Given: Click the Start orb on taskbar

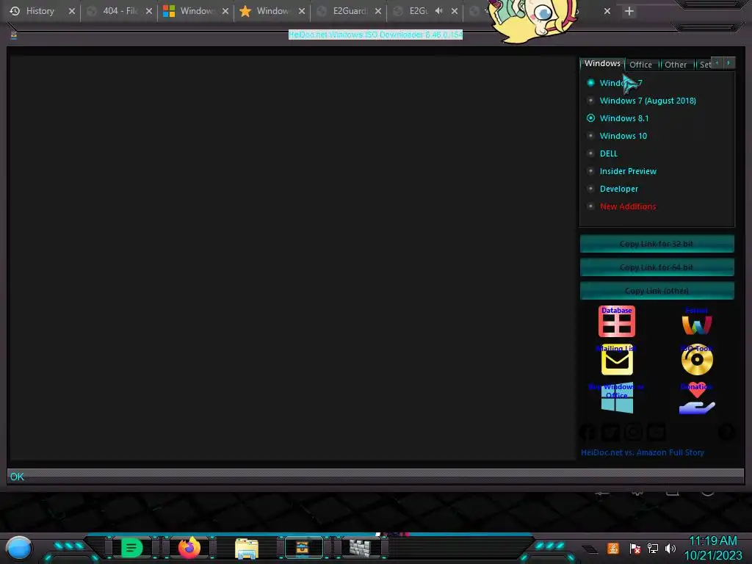Looking at the screenshot, I should click(18, 548).
